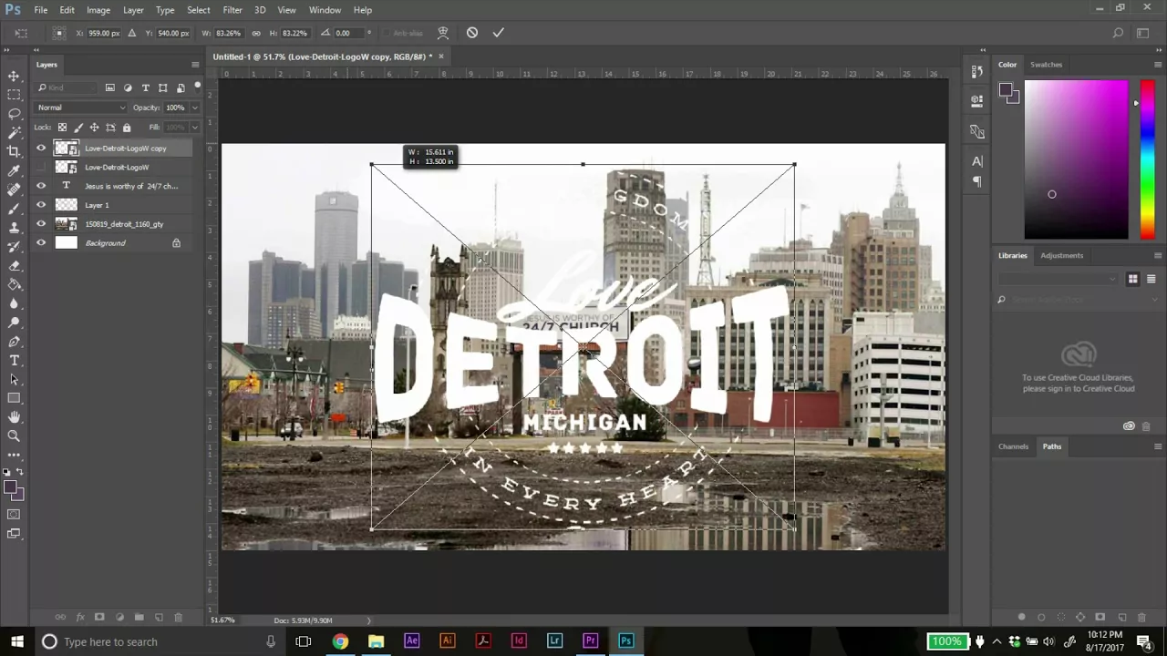The height and width of the screenshot is (656, 1167).
Task: Switch to the Adjustments tab
Action: (x=1062, y=256)
